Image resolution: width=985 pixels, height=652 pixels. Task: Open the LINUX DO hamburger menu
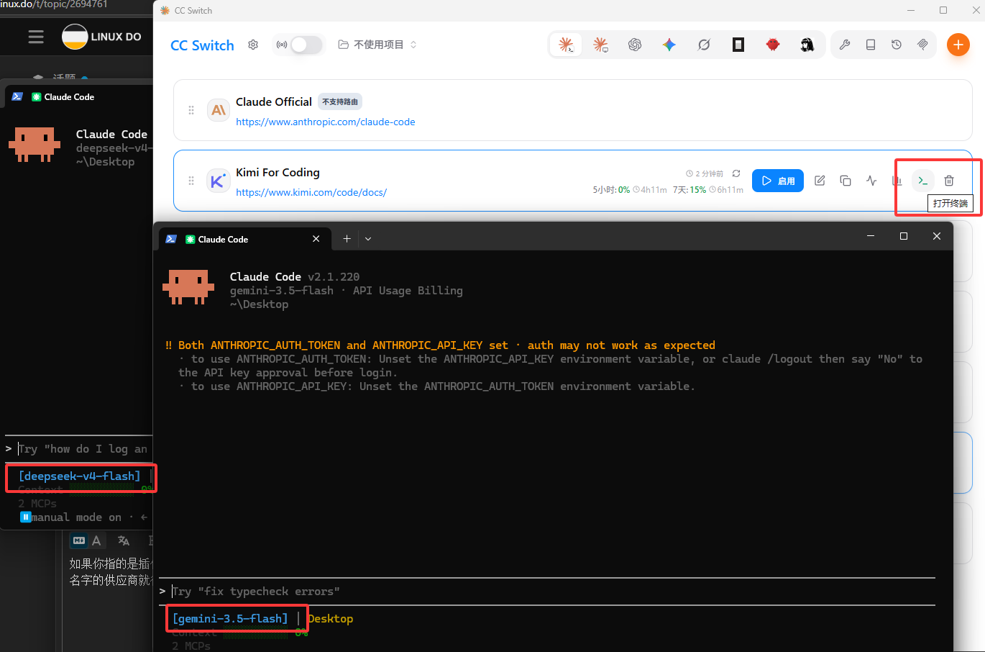(x=36, y=37)
